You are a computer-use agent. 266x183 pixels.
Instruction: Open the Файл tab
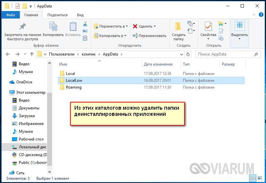(x=10, y=15)
